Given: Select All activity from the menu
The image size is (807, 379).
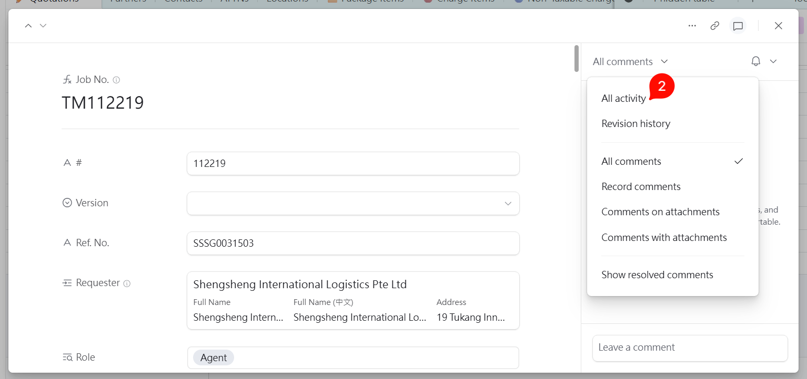Looking at the screenshot, I should 623,98.
